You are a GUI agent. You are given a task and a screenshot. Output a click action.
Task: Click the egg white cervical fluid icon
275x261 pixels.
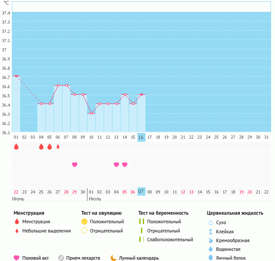click(210, 258)
